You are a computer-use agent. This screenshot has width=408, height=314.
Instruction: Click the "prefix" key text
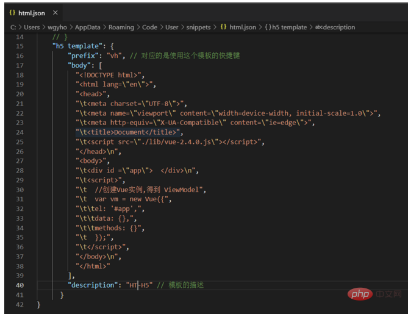click(x=83, y=55)
